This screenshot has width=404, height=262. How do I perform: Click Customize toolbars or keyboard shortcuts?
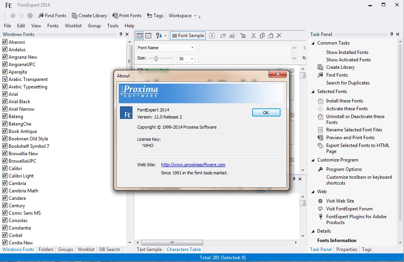(359, 180)
